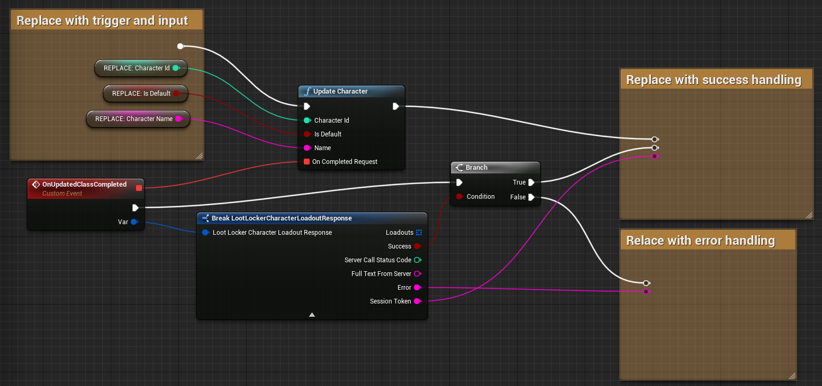The image size is (822, 386).
Task: Click the Break LootLockerCharacterLoadoutResponse struct icon
Action: [205, 218]
